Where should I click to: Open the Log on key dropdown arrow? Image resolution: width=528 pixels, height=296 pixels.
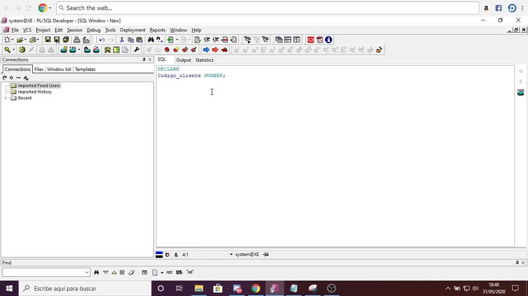click(14, 50)
